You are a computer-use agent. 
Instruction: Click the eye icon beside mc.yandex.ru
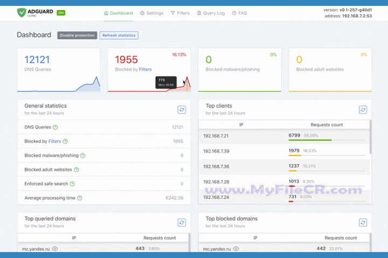point(55,249)
